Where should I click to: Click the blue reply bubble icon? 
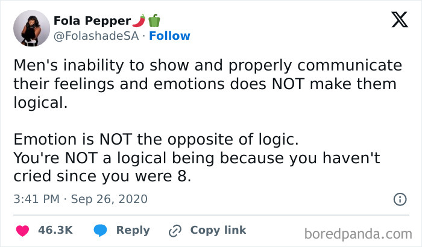coord(100,230)
